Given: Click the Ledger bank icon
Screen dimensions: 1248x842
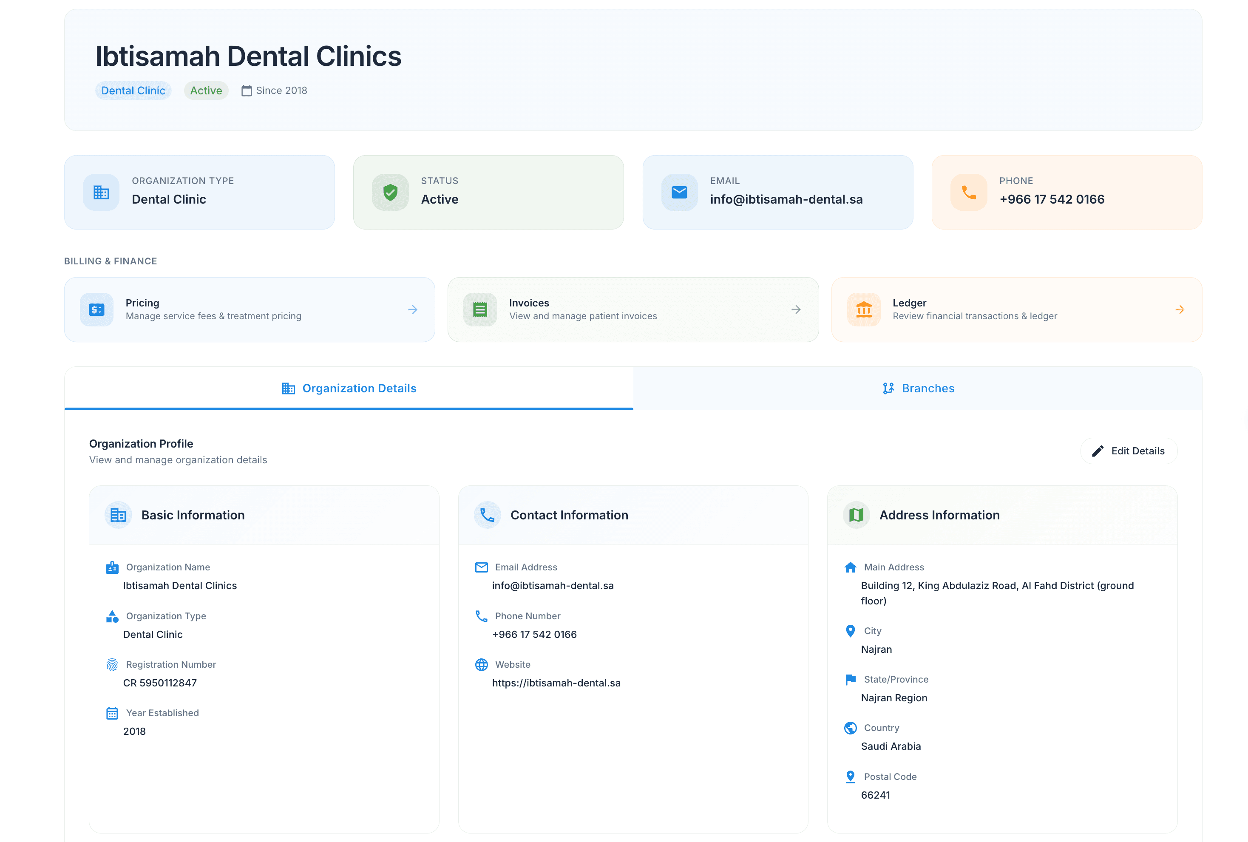Looking at the screenshot, I should [x=863, y=309].
